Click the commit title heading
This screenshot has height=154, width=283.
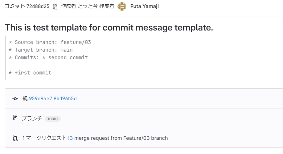[x=109, y=28]
